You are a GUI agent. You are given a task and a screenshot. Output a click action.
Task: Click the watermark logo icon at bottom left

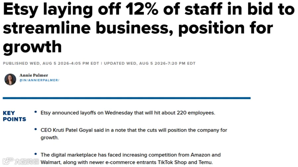[x=8, y=161]
